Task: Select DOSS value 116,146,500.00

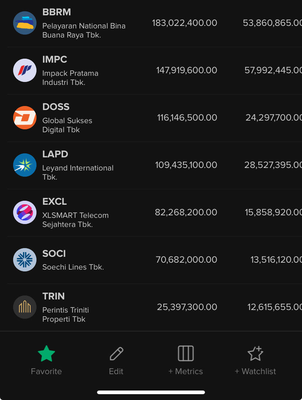Action: click(187, 118)
